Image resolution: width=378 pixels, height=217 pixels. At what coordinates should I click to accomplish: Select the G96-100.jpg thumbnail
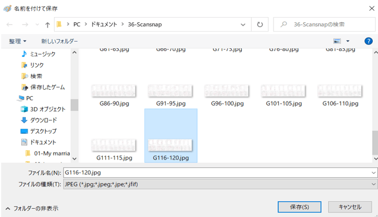tap(227, 91)
